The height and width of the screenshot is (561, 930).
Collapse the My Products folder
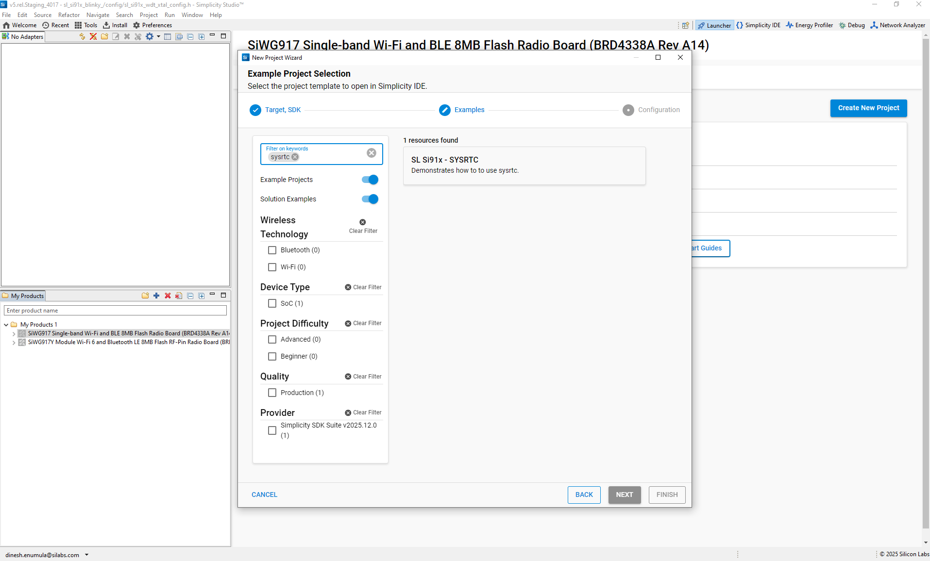click(6, 325)
